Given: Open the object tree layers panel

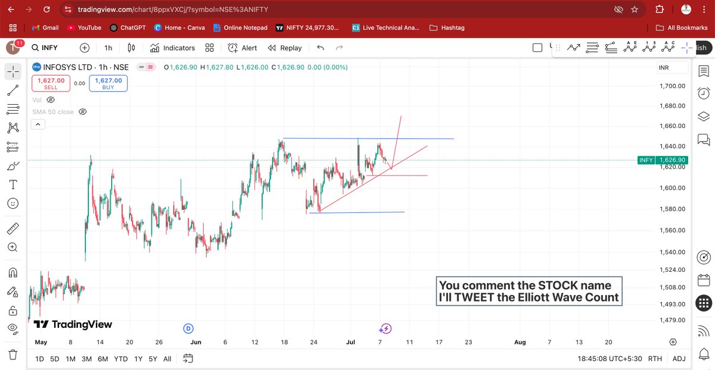Looking at the screenshot, I should pos(704,116).
